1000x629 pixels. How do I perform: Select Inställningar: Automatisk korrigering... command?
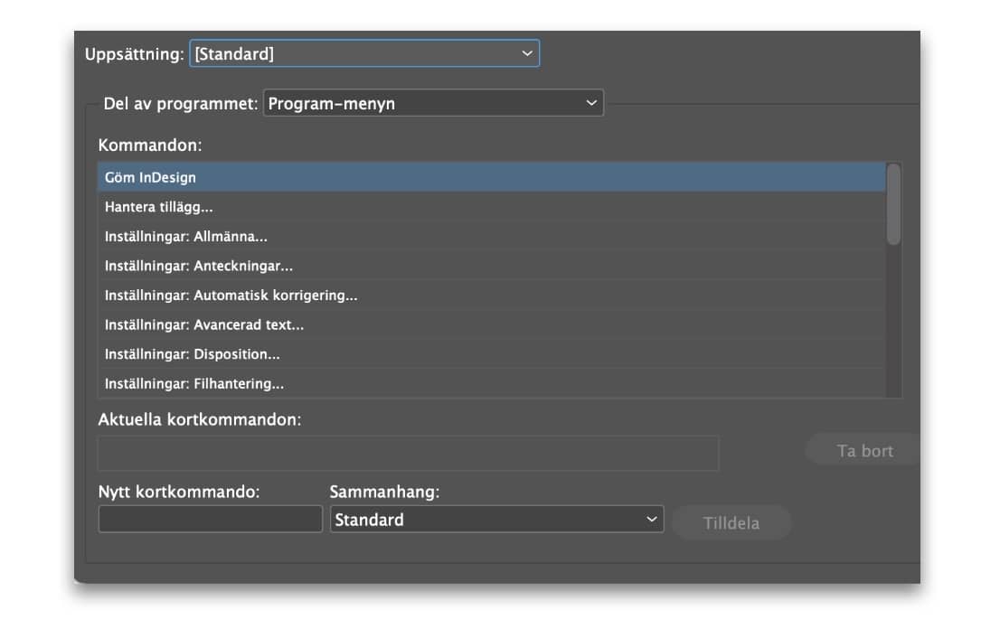(x=491, y=295)
